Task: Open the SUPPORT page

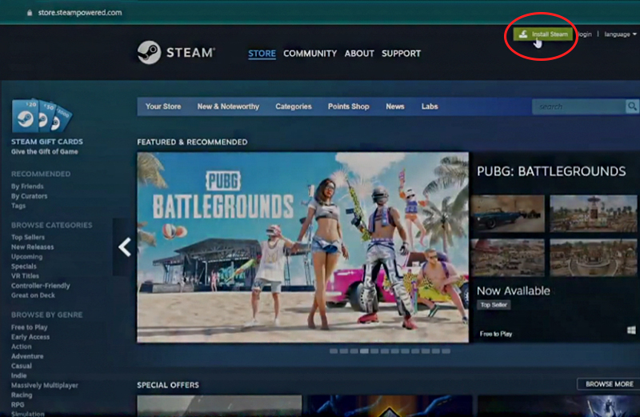Action: (x=402, y=54)
